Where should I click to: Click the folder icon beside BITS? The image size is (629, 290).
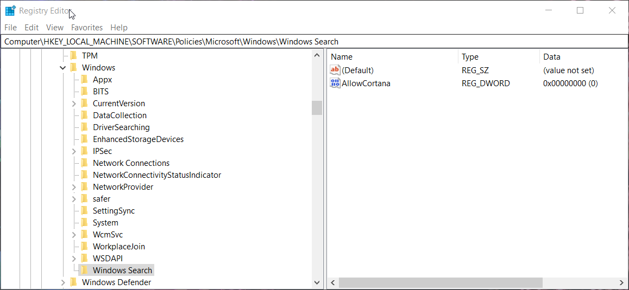84,91
